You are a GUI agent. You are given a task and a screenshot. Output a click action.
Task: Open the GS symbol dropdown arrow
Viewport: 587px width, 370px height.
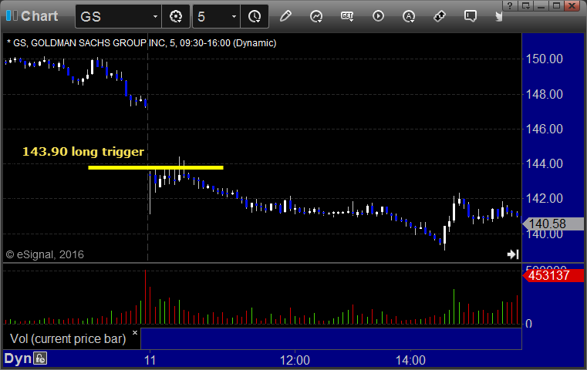155,16
